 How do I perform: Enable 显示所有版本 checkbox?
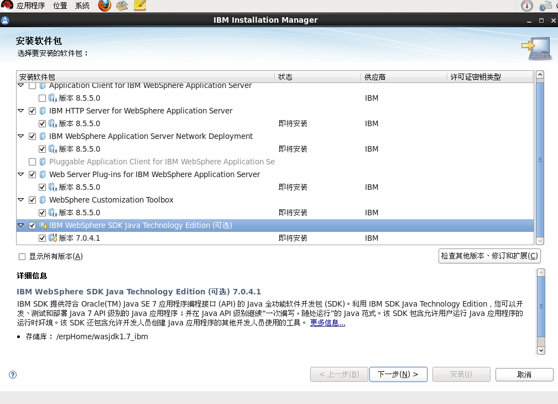[x=22, y=256]
